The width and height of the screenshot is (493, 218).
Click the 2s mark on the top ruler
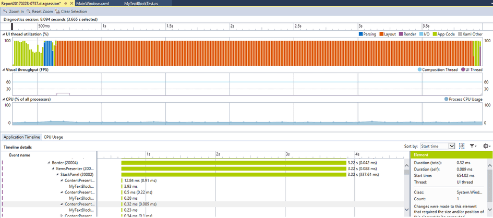point(232,26)
